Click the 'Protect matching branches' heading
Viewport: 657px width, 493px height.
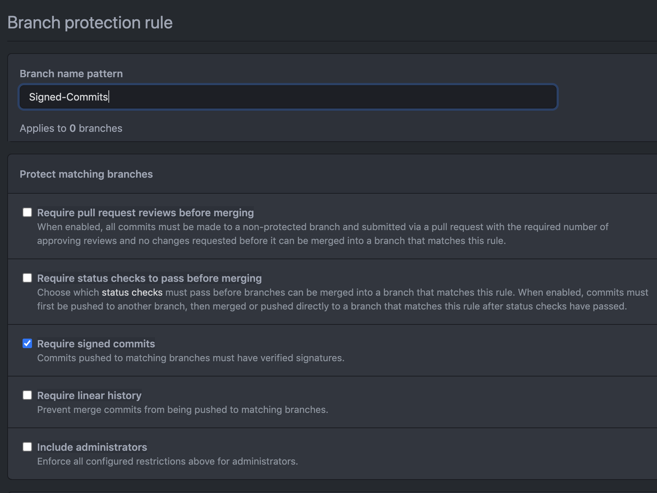(86, 174)
